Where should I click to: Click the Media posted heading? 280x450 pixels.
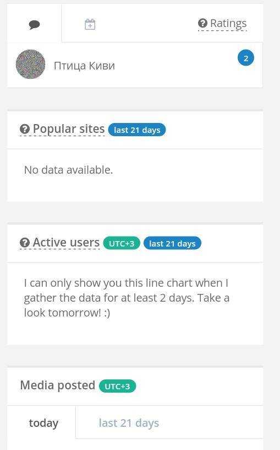[58, 385]
